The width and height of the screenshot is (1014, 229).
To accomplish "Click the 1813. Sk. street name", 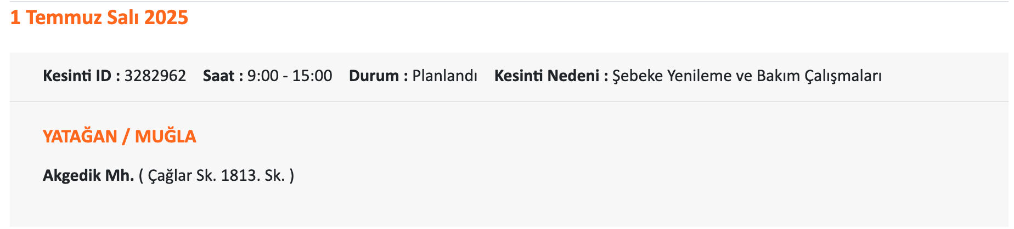I will [x=252, y=175].
